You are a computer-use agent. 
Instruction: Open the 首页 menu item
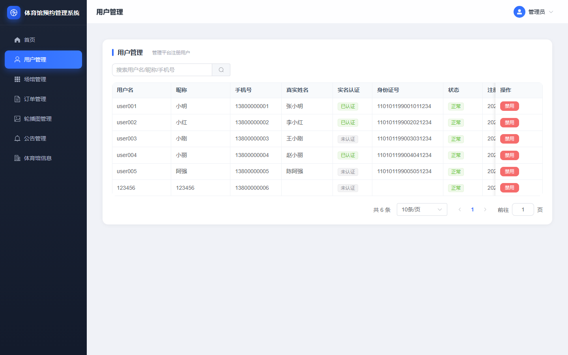pos(43,40)
